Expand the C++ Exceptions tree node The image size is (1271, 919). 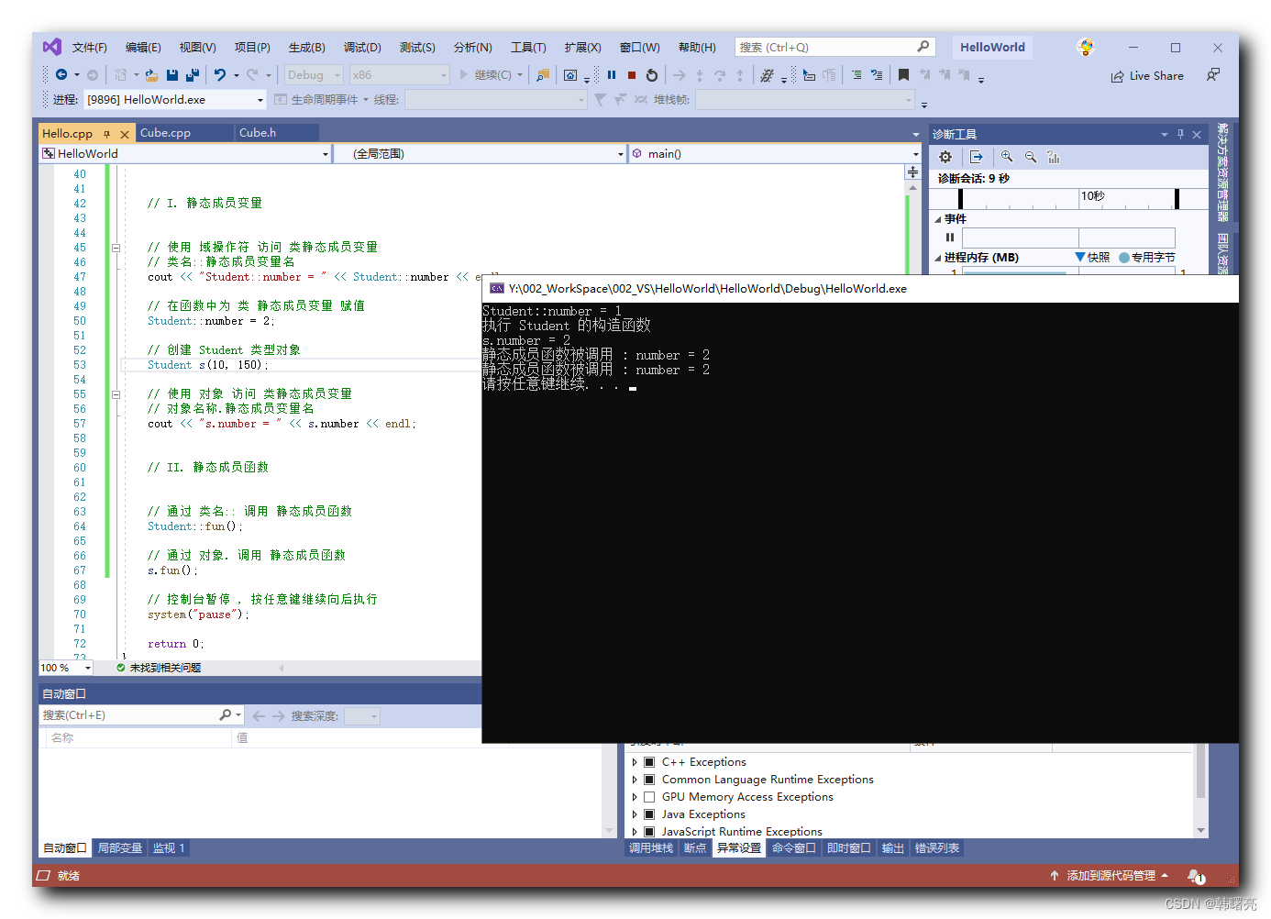coord(635,762)
